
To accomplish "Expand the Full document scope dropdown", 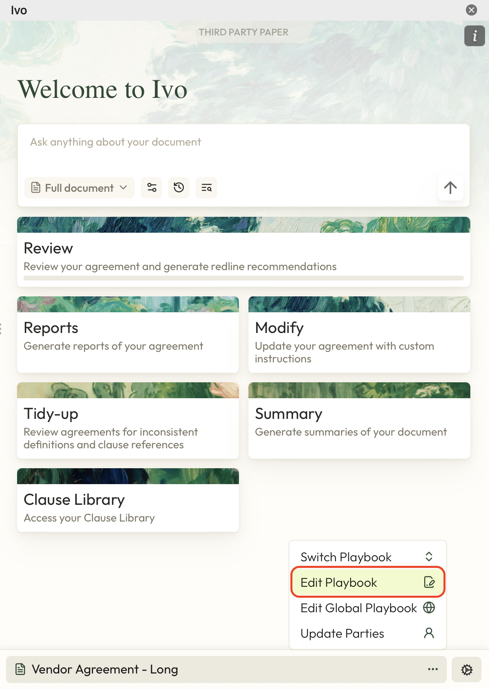I will pos(80,188).
